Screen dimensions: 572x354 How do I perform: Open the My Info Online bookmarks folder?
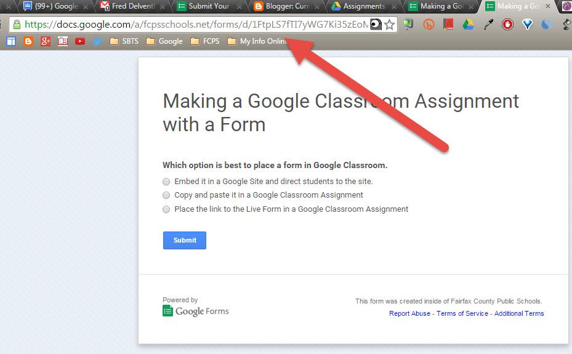click(257, 41)
